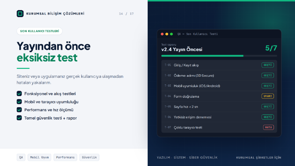Click the T-04 test ID
Screen dimensions: 295x166
point(168,96)
